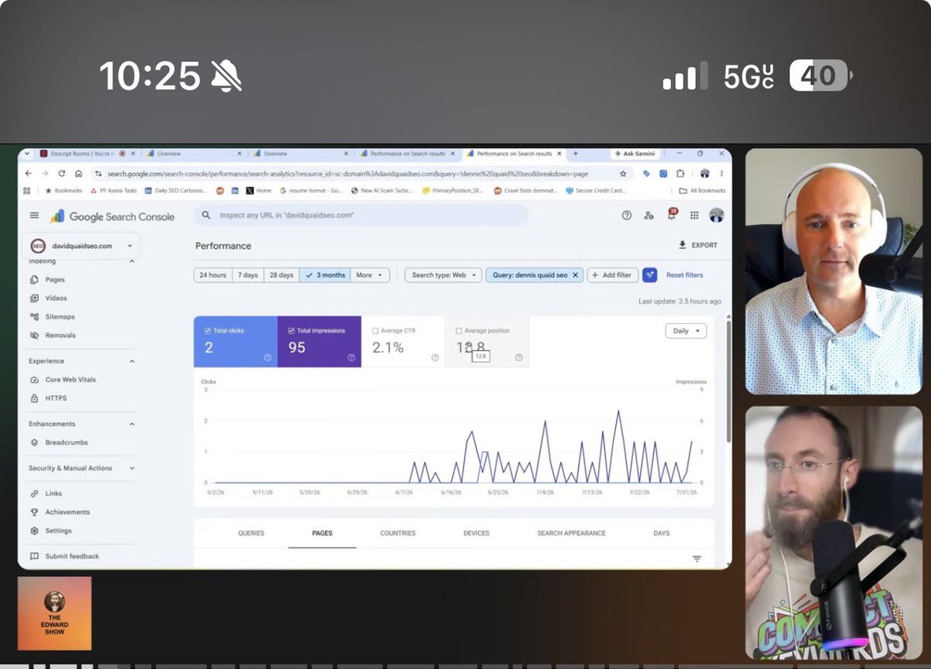This screenshot has width=931, height=669.
Task: Open the notifications bell with red badge
Action: (x=672, y=215)
